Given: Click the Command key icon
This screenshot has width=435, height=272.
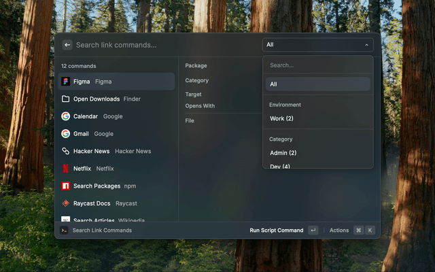Looking at the screenshot, I should (x=358, y=230).
